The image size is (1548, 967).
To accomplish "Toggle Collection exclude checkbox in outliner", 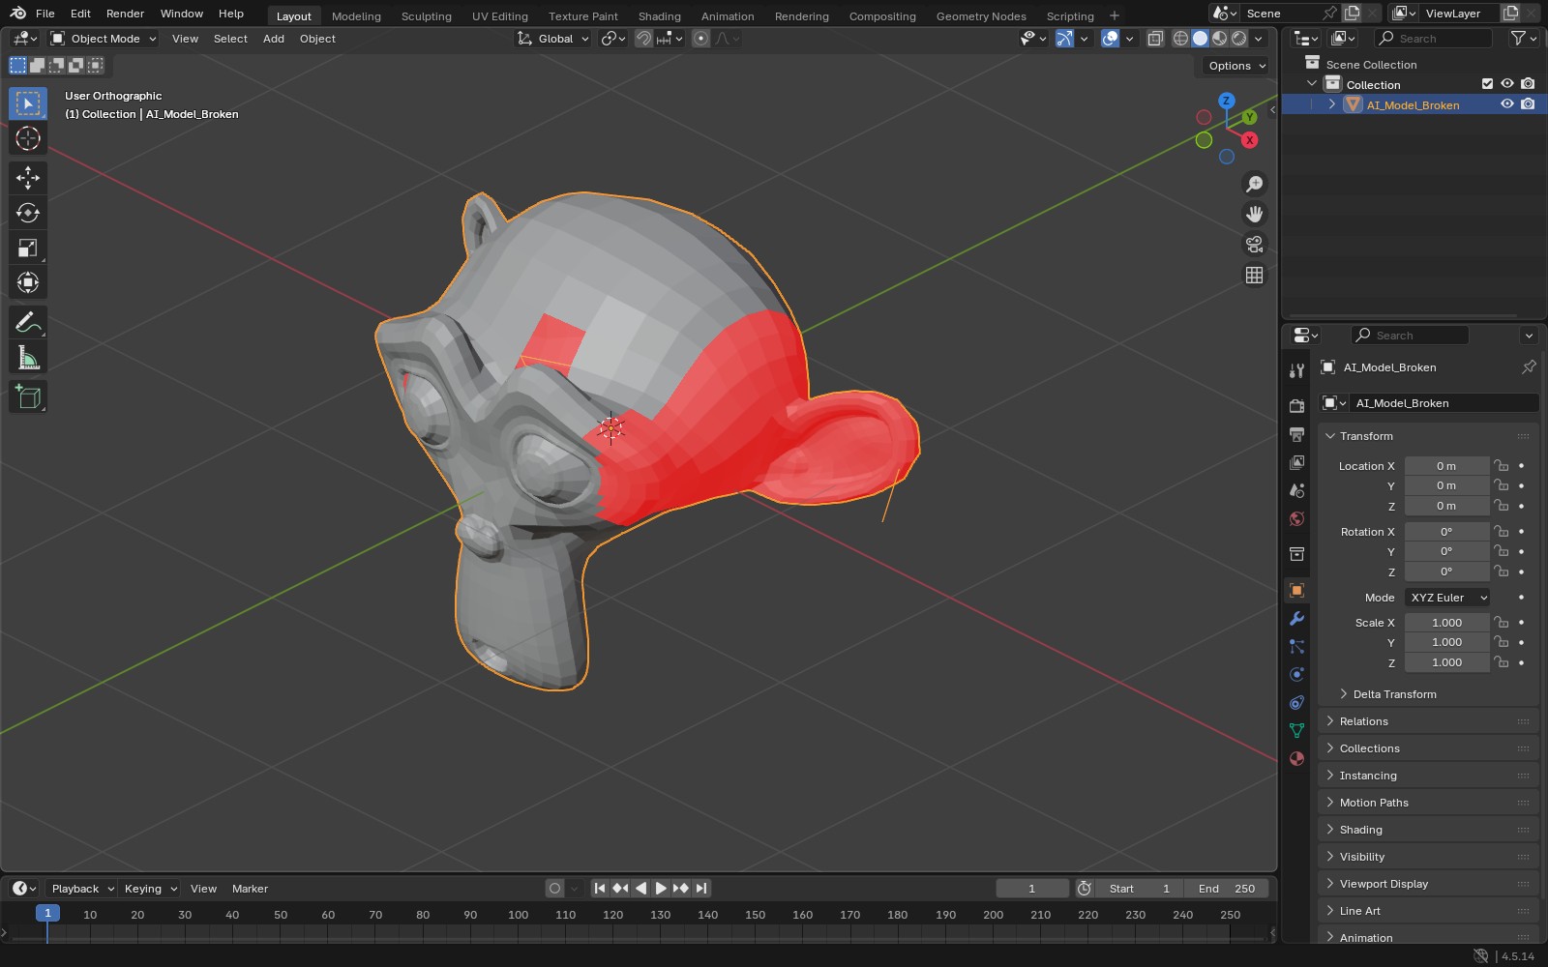I will point(1487,84).
